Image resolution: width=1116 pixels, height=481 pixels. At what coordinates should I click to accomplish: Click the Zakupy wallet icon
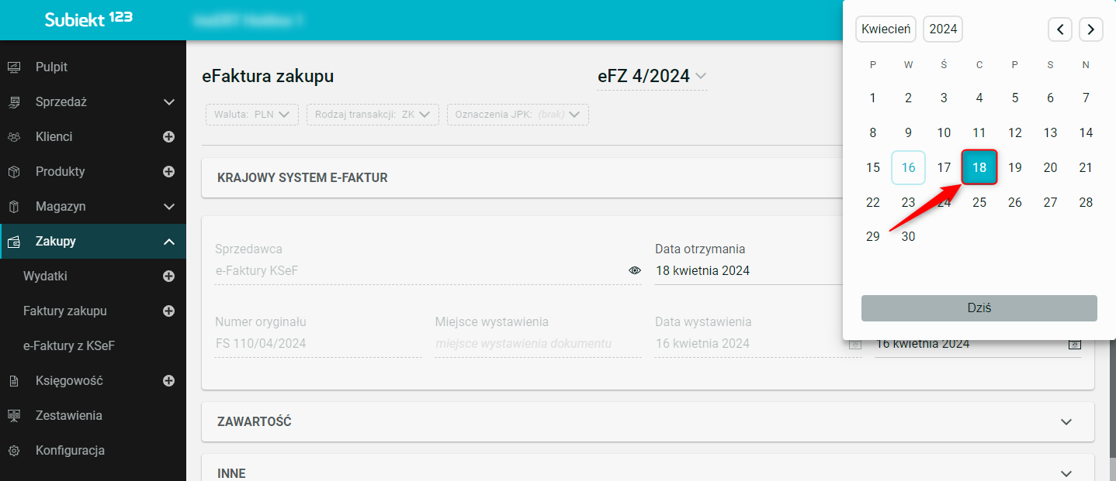(14, 242)
